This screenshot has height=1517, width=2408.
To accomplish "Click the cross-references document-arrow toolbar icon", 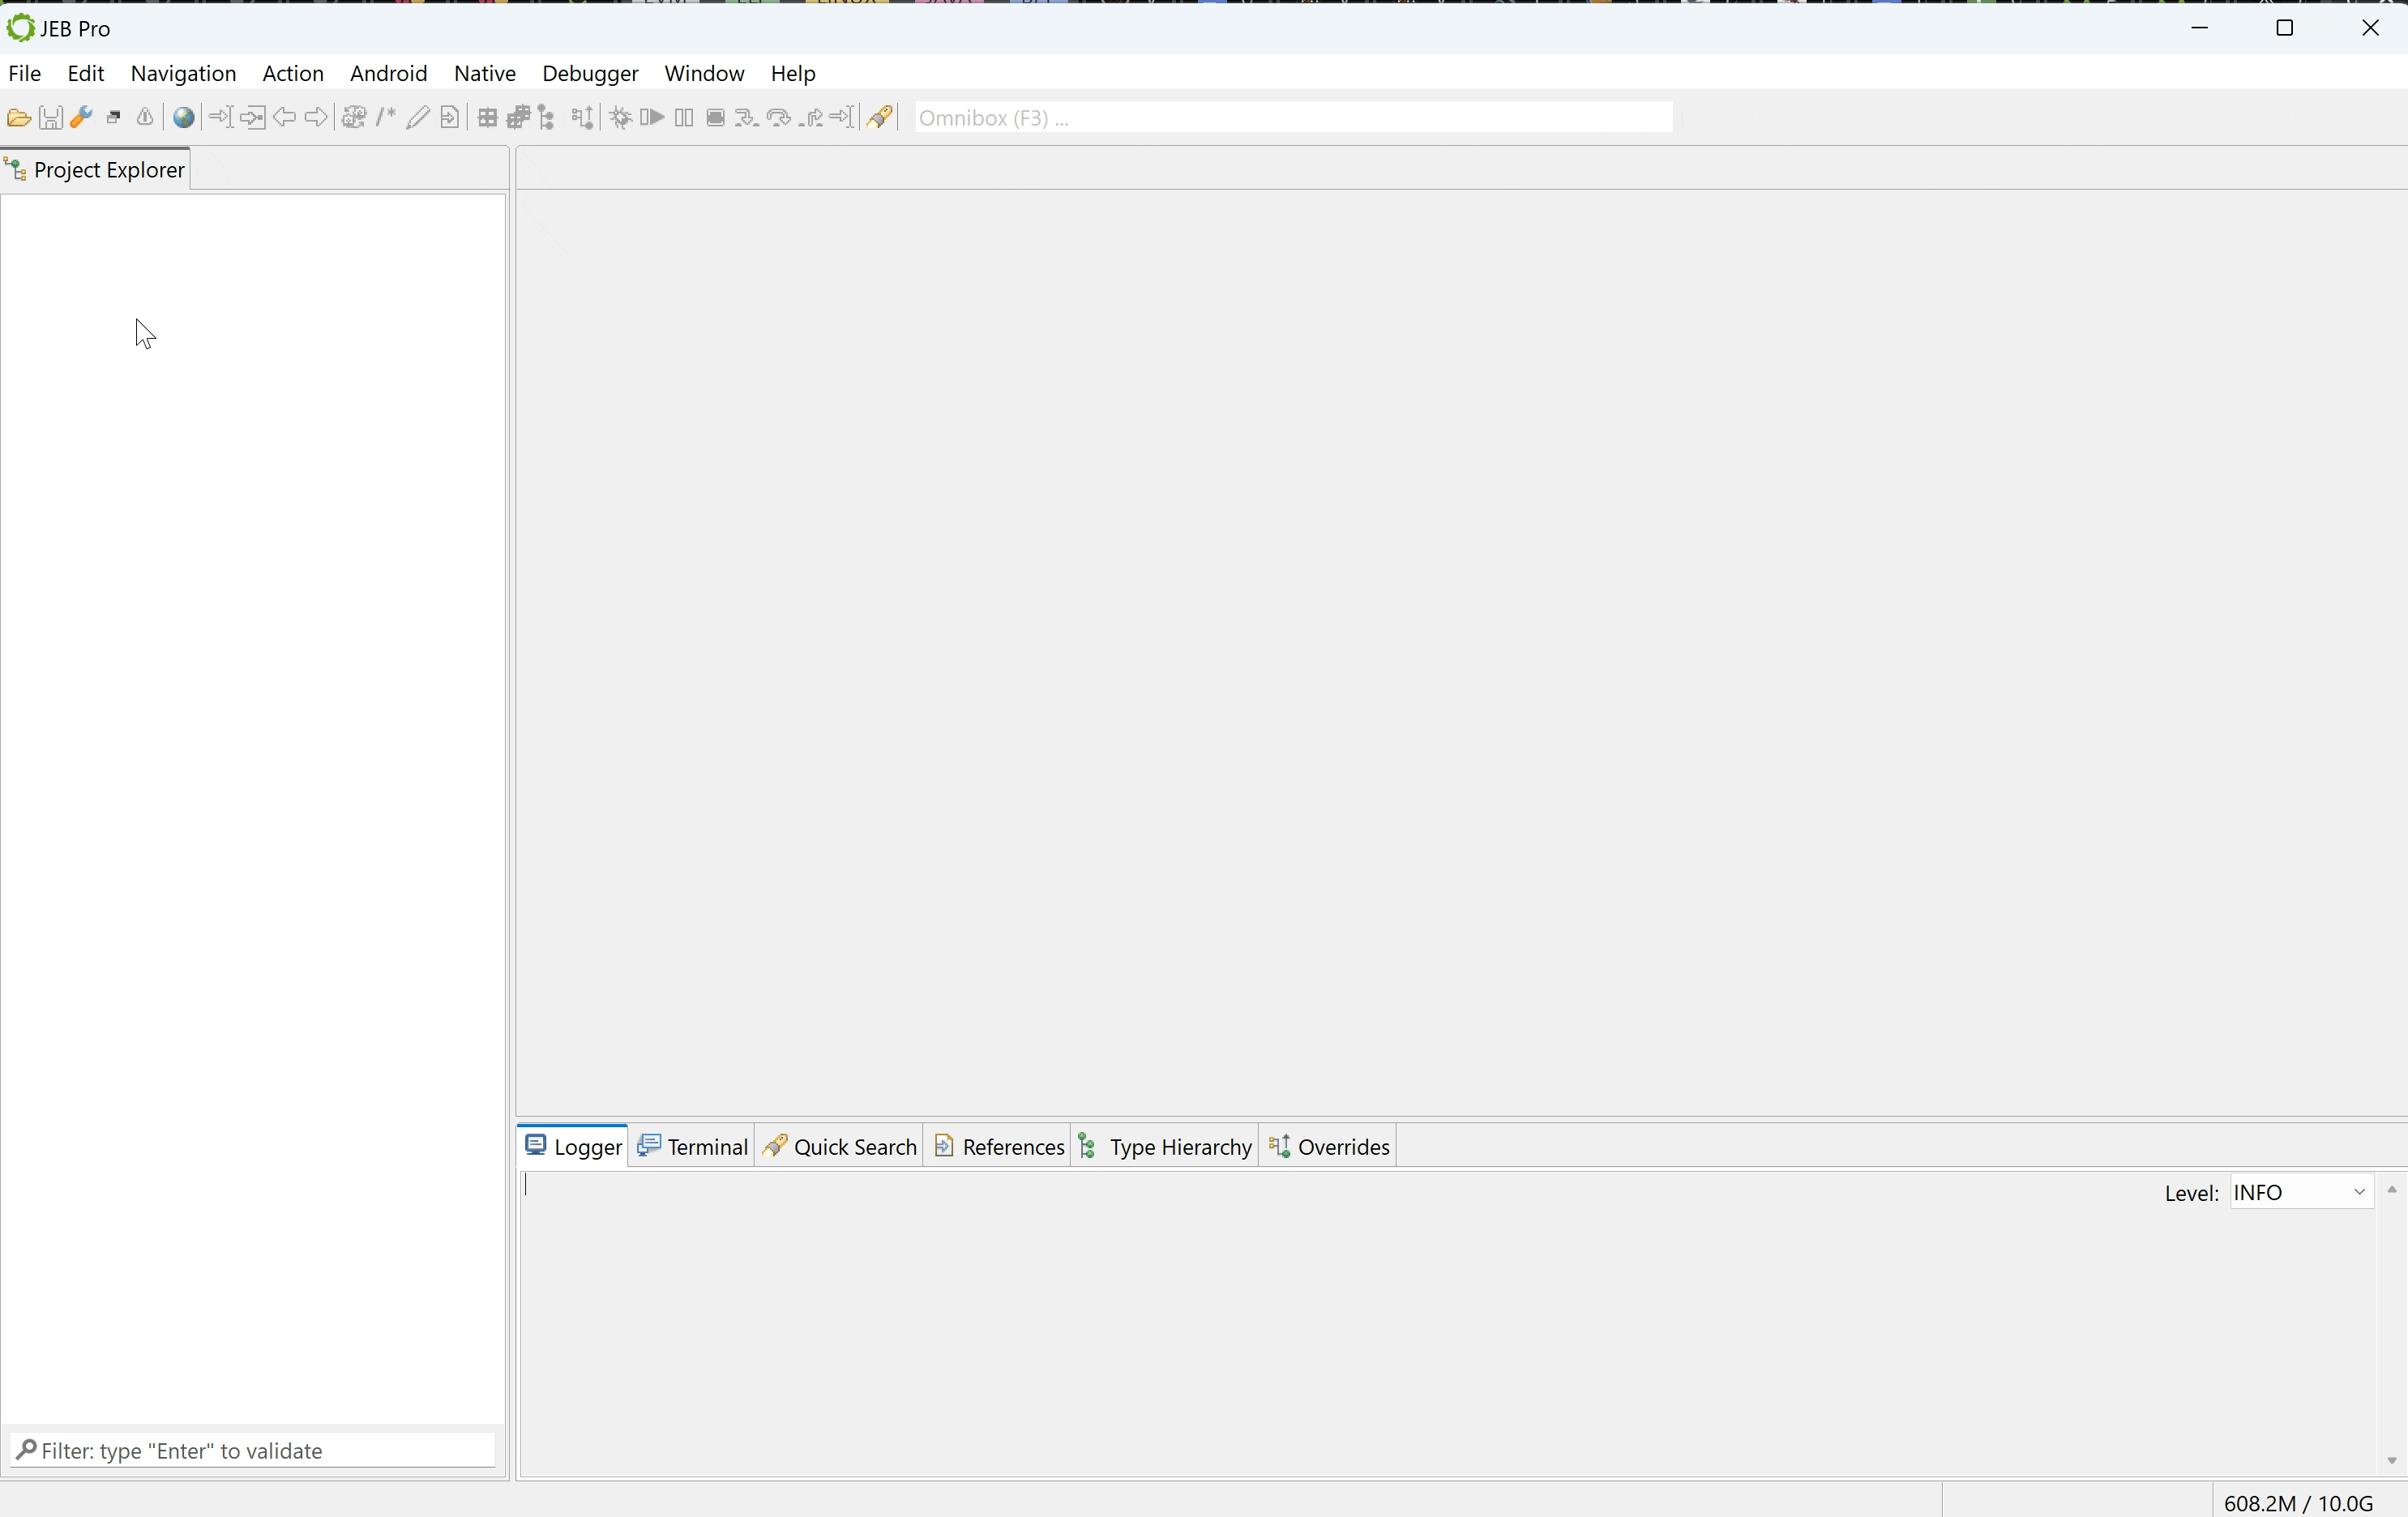I will coord(450,118).
